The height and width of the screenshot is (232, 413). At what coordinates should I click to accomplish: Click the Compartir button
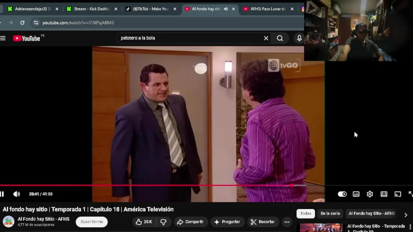coord(190,222)
